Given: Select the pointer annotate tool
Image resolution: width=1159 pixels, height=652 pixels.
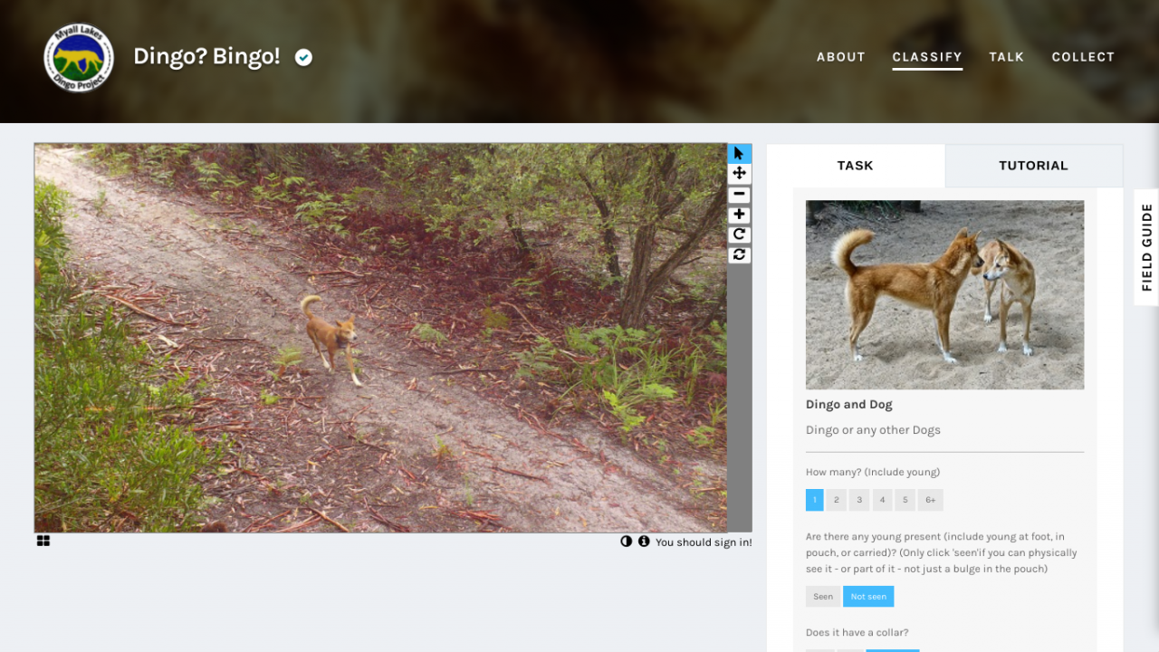Looking at the screenshot, I should [739, 153].
